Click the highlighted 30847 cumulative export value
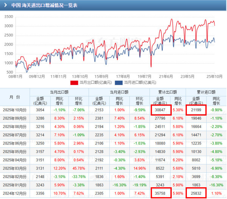 [x=162, y=110]
